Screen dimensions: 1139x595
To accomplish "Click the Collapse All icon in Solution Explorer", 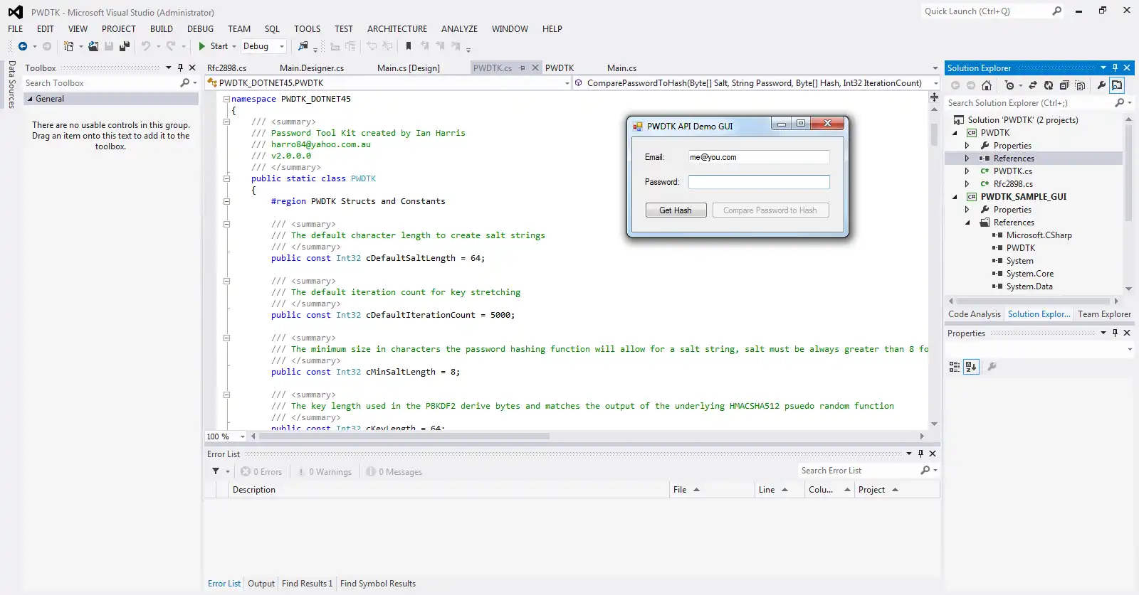I will pyautogui.click(x=1064, y=85).
